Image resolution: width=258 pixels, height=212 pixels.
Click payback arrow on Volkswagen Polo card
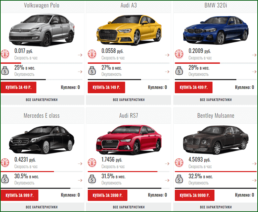pyautogui.click(x=80, y=72)
